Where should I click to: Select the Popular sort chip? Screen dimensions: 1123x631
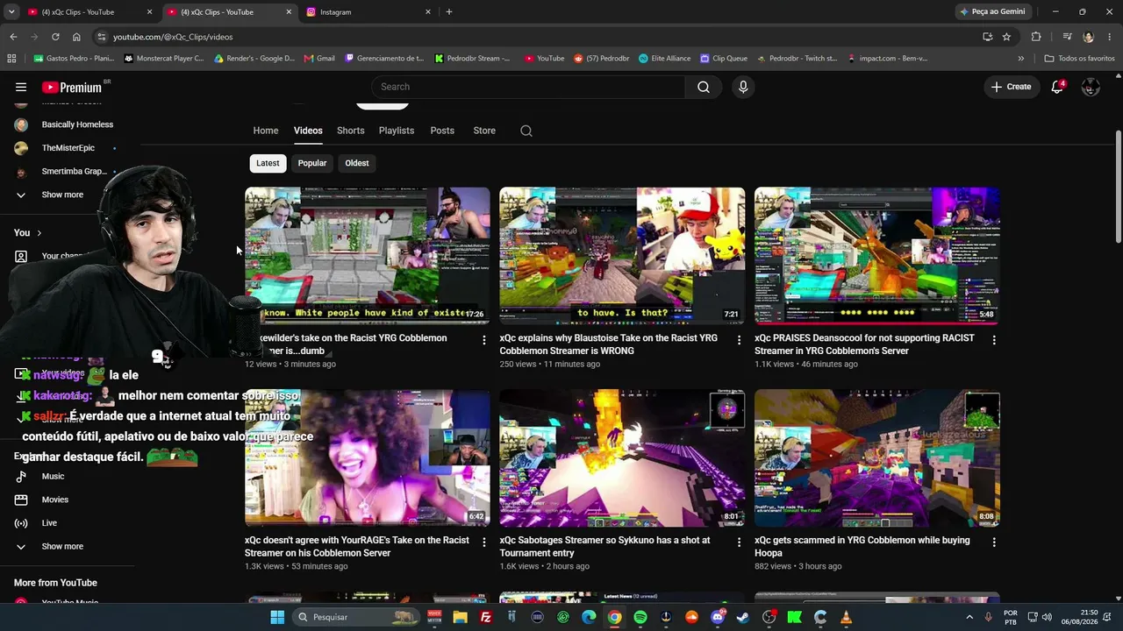point(312,163)
